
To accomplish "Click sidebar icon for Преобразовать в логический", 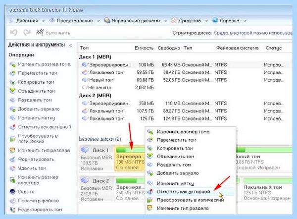I will pyautogui.click(x=12, y=139).
